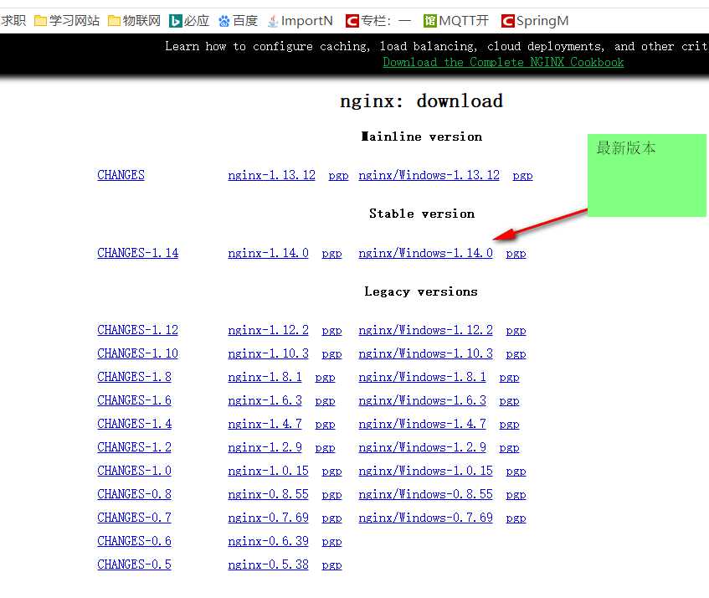This screenshot has height=598, width=709.
Task: Download nginx-0.8.55 source
Action: (x=268, y=494)
